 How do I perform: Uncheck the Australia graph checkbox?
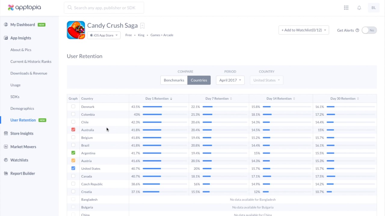[73, 130]
